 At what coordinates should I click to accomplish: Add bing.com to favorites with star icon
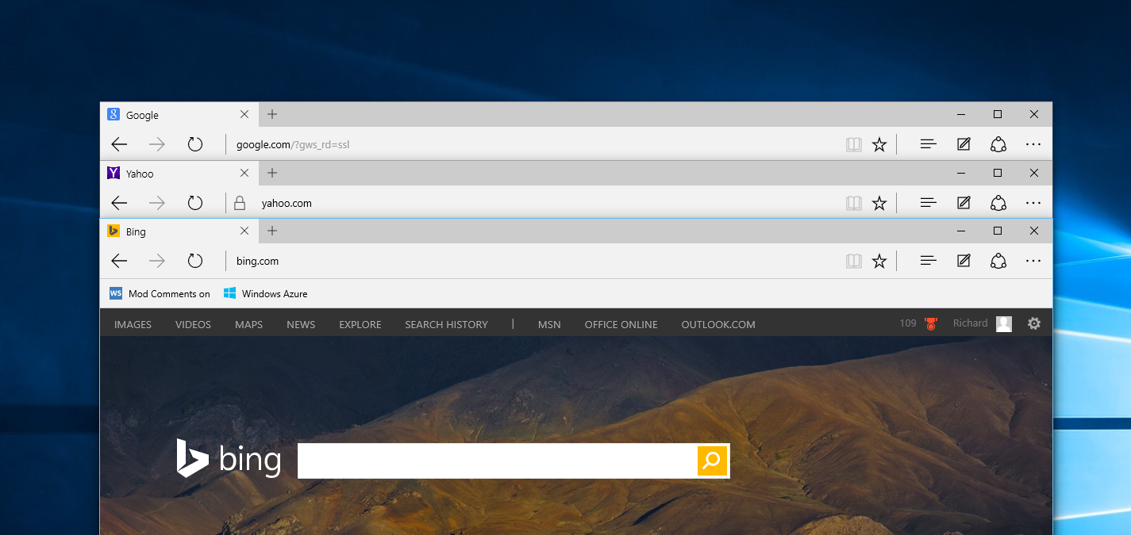[879, 261]
